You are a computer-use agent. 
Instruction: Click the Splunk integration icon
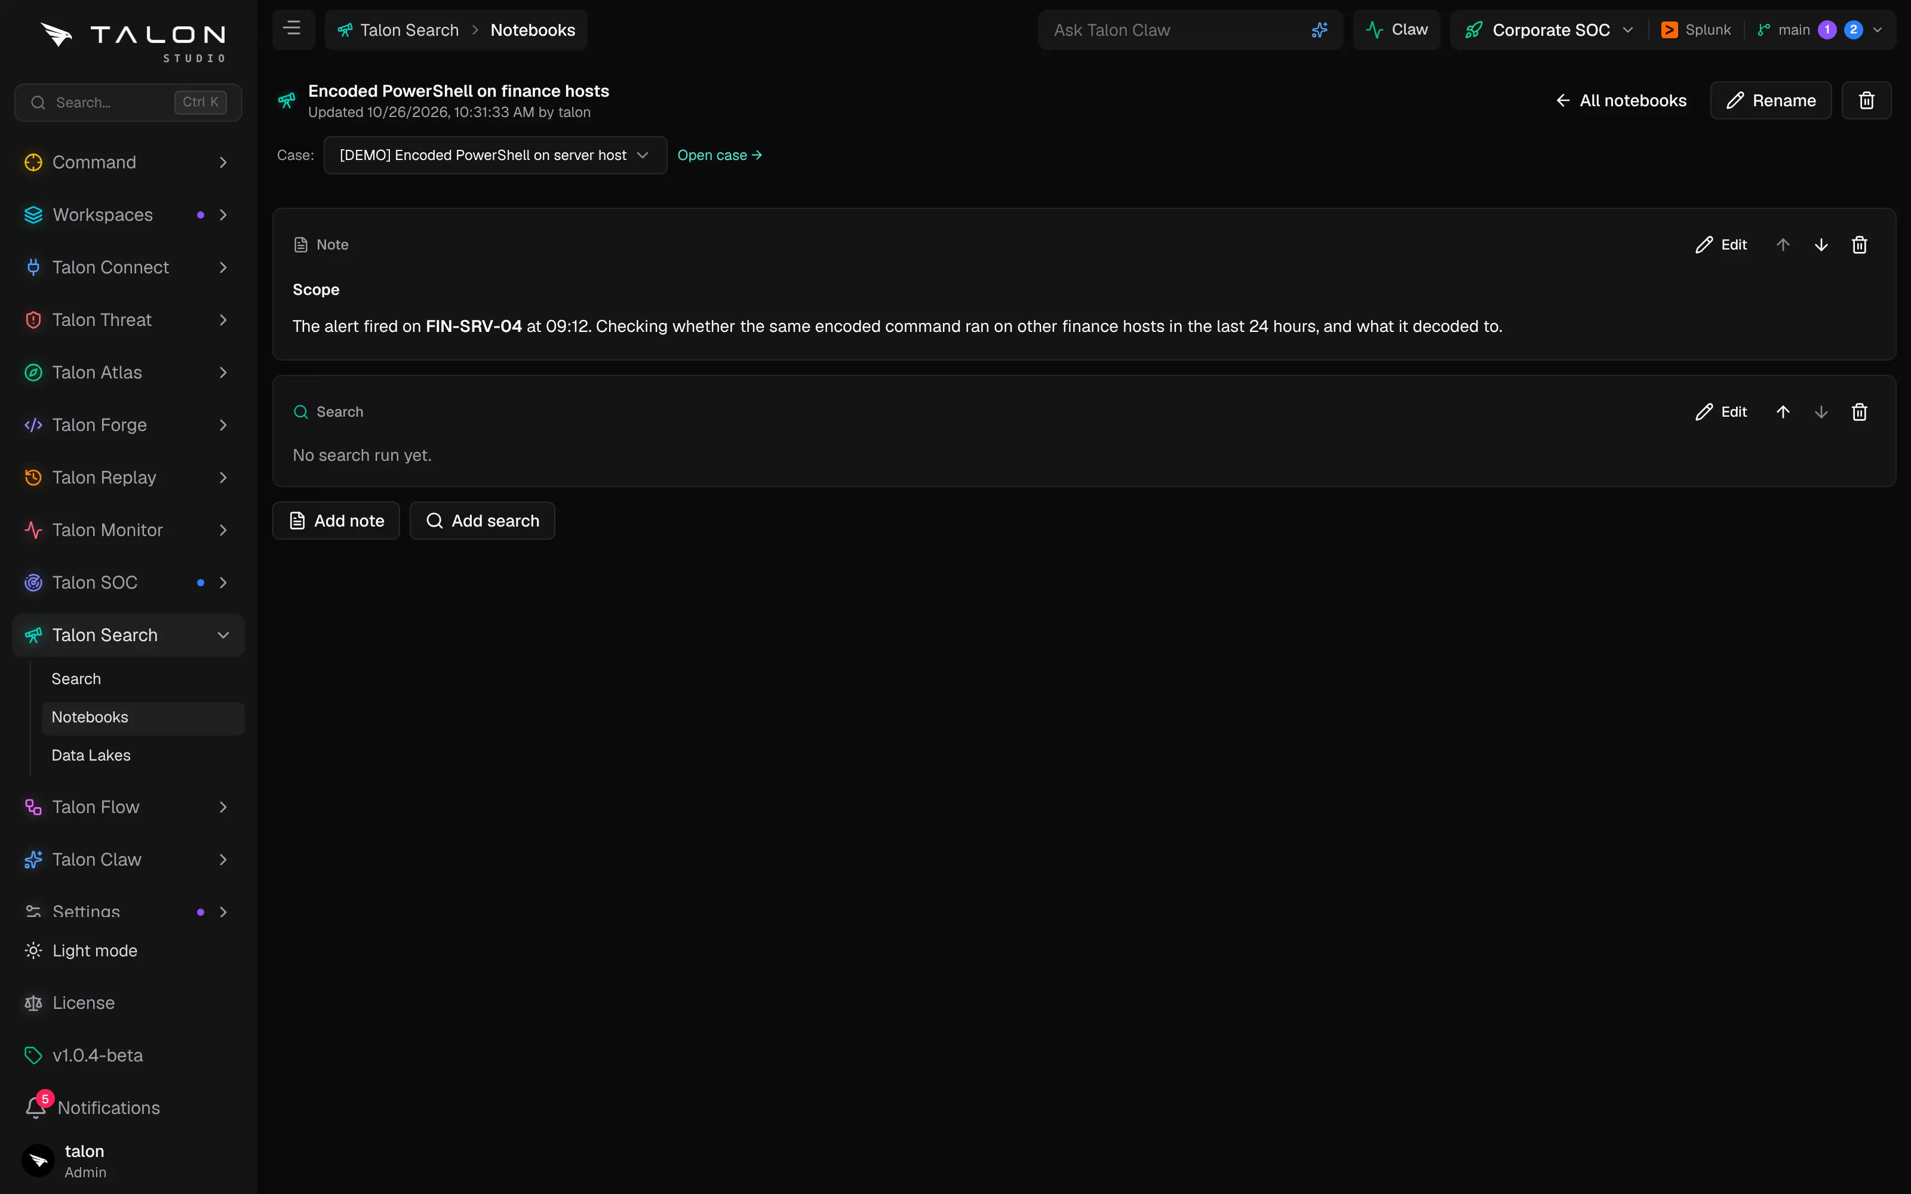click(x=1669, y=30)
